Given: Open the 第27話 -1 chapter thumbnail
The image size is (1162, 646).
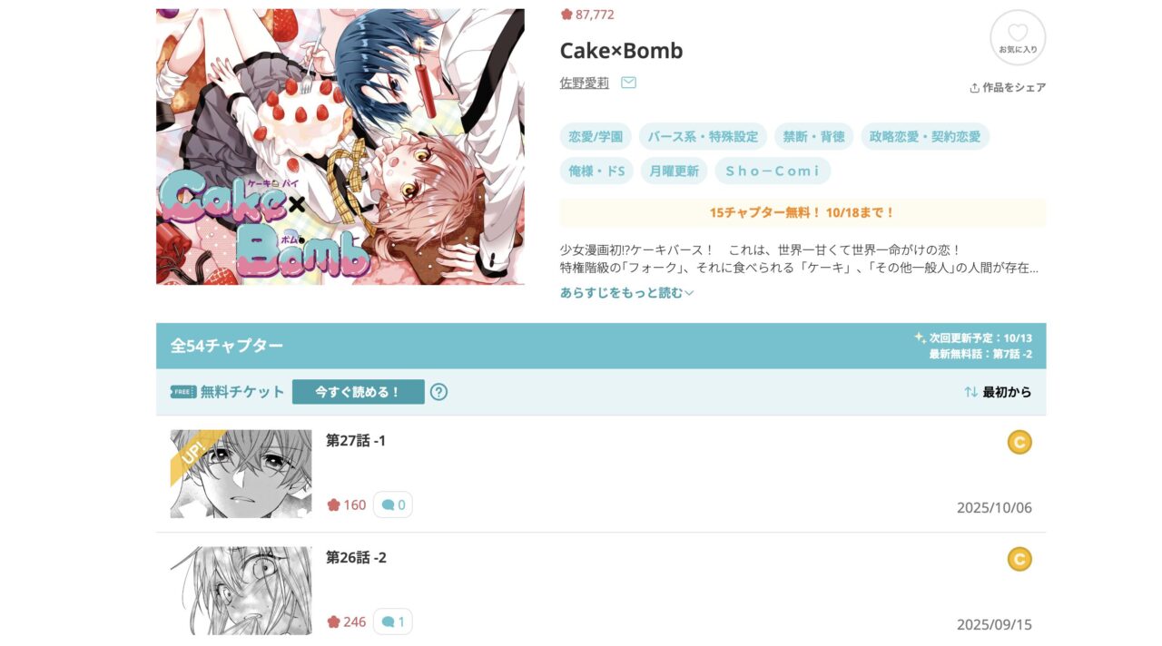Looking at the screenshot, I should (241, 474).
